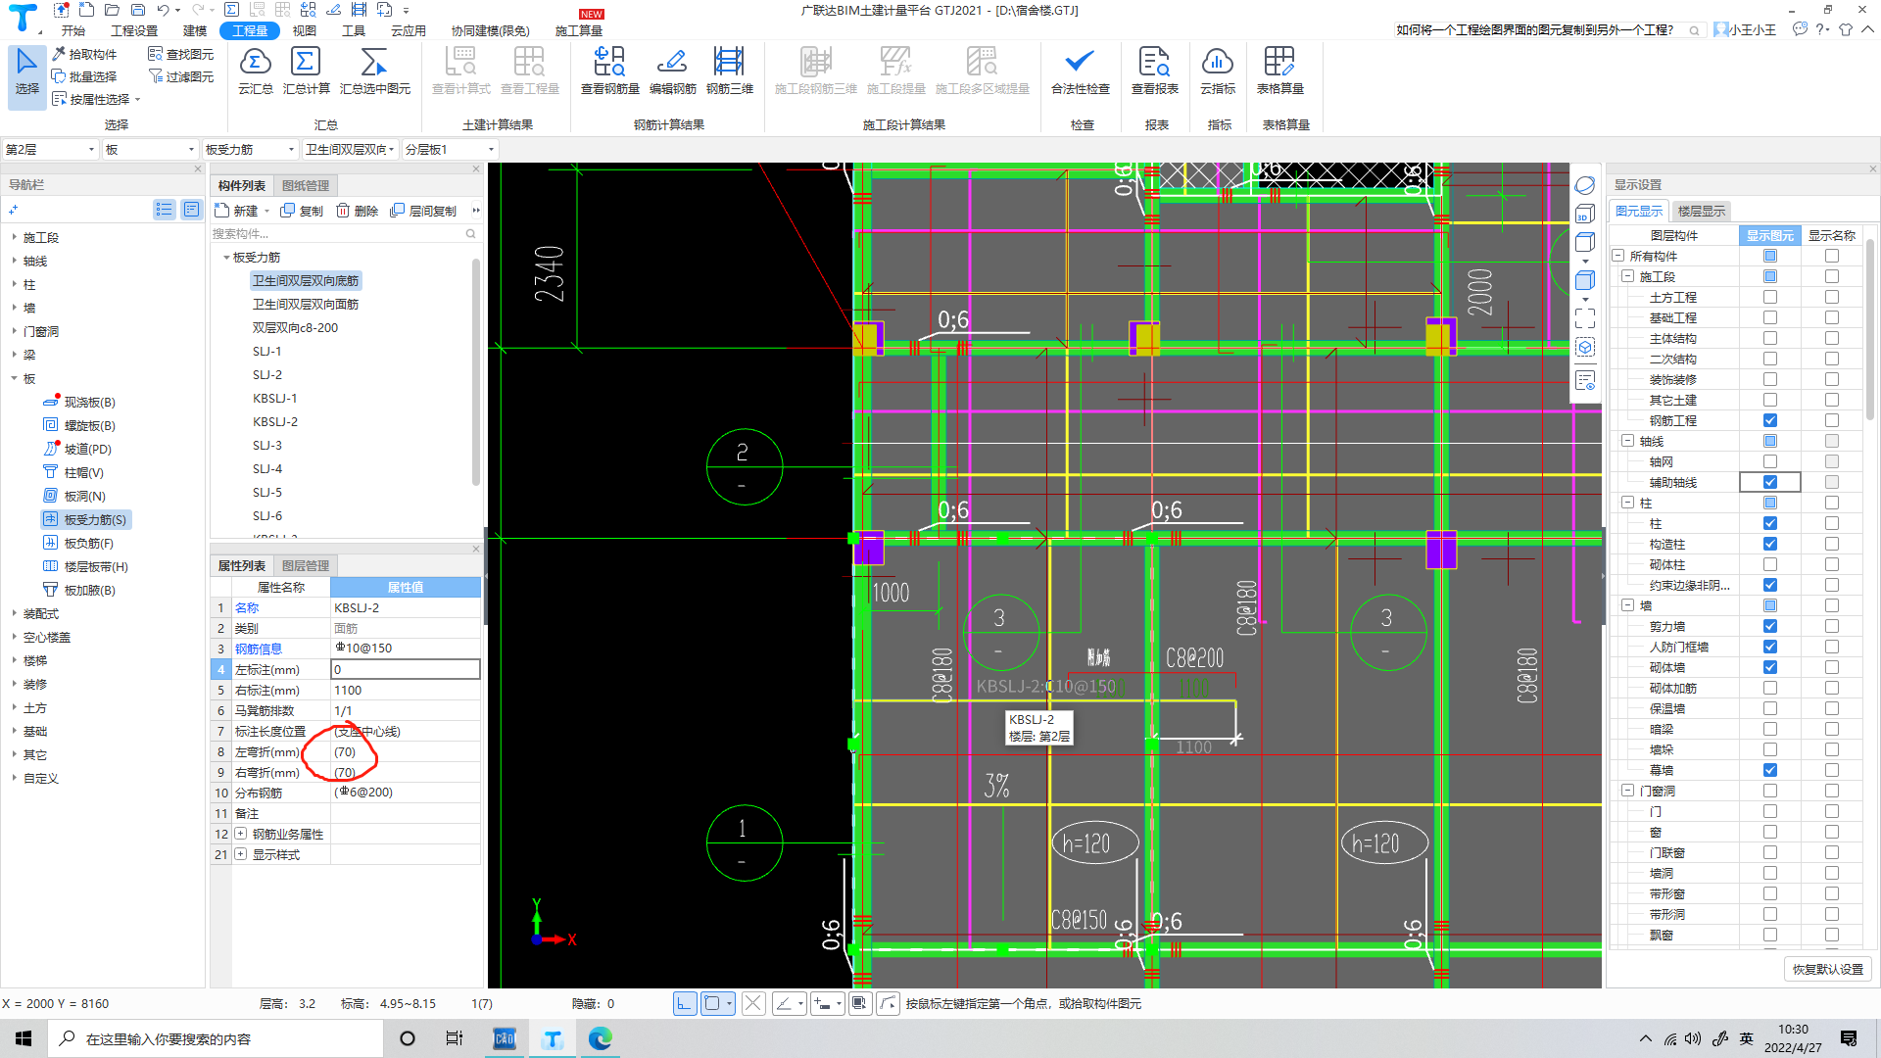1881x1058 pixels.
Task: Collapse 板受力筋 component tree node
Action: pyautogui.click(x=226, y=257)
